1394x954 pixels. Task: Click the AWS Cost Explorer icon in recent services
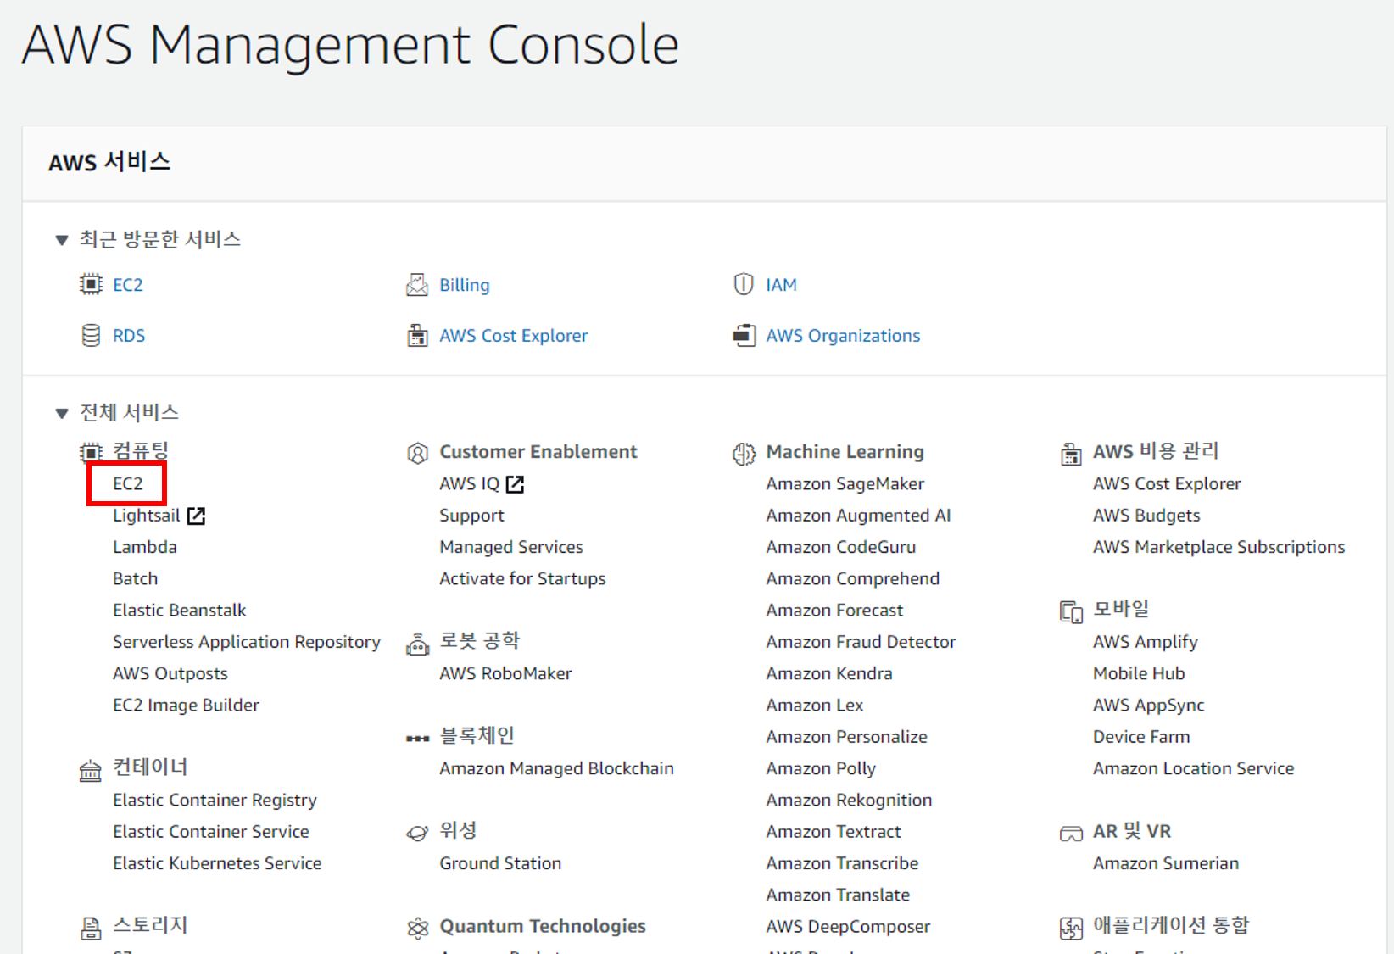417,336
